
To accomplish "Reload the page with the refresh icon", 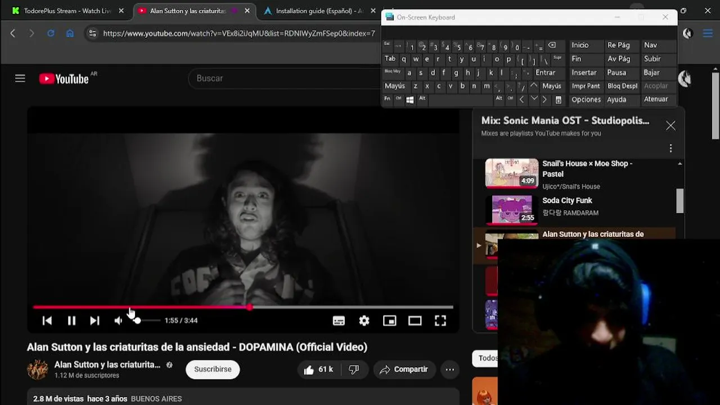I will tap(51, 33).
